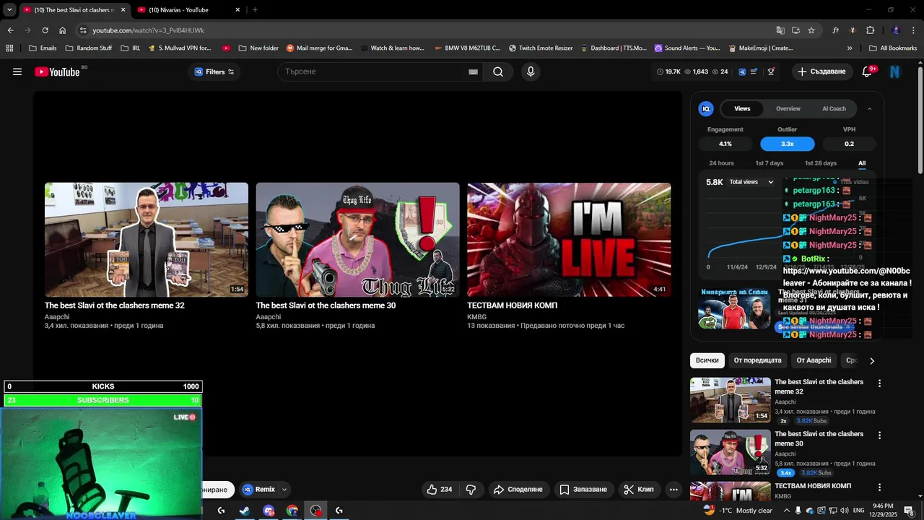
Task: Select the 'От поредицата' filter chip
Action: [757, 360]
